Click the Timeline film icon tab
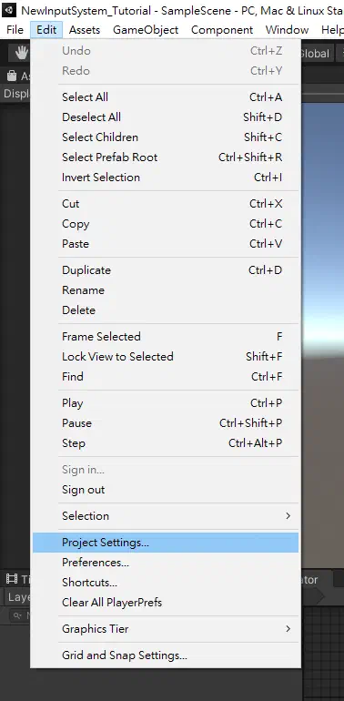Image resolution: width=344 pixels, height=701 pixels. tap(12, 579)
